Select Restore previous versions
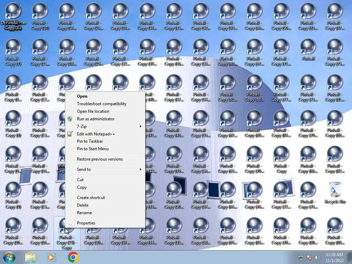This screenshot has height=264, width=352. point(105,159)
